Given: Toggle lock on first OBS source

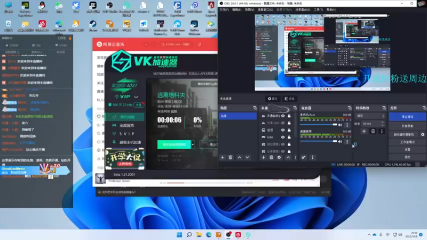Looking at the screenshot, I should point(289,116).
